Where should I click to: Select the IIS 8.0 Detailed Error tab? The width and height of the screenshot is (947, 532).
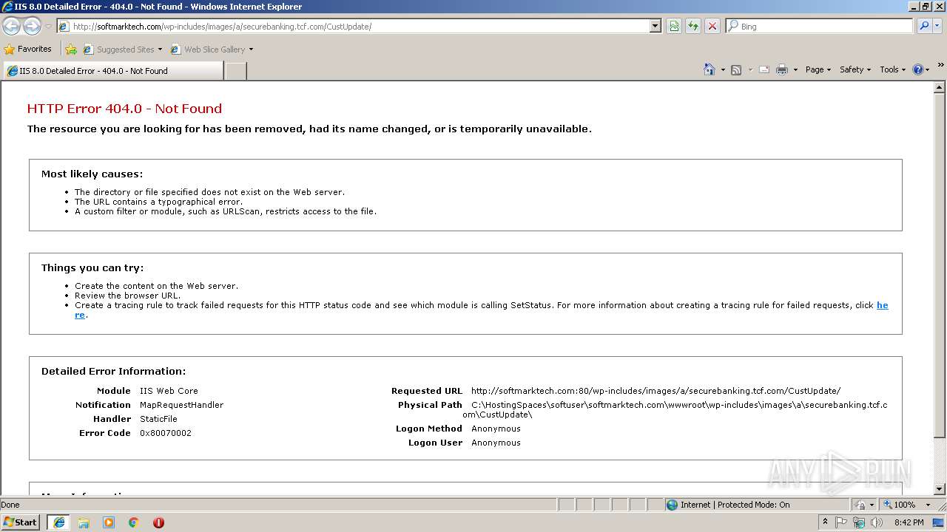tap(112, 71)
